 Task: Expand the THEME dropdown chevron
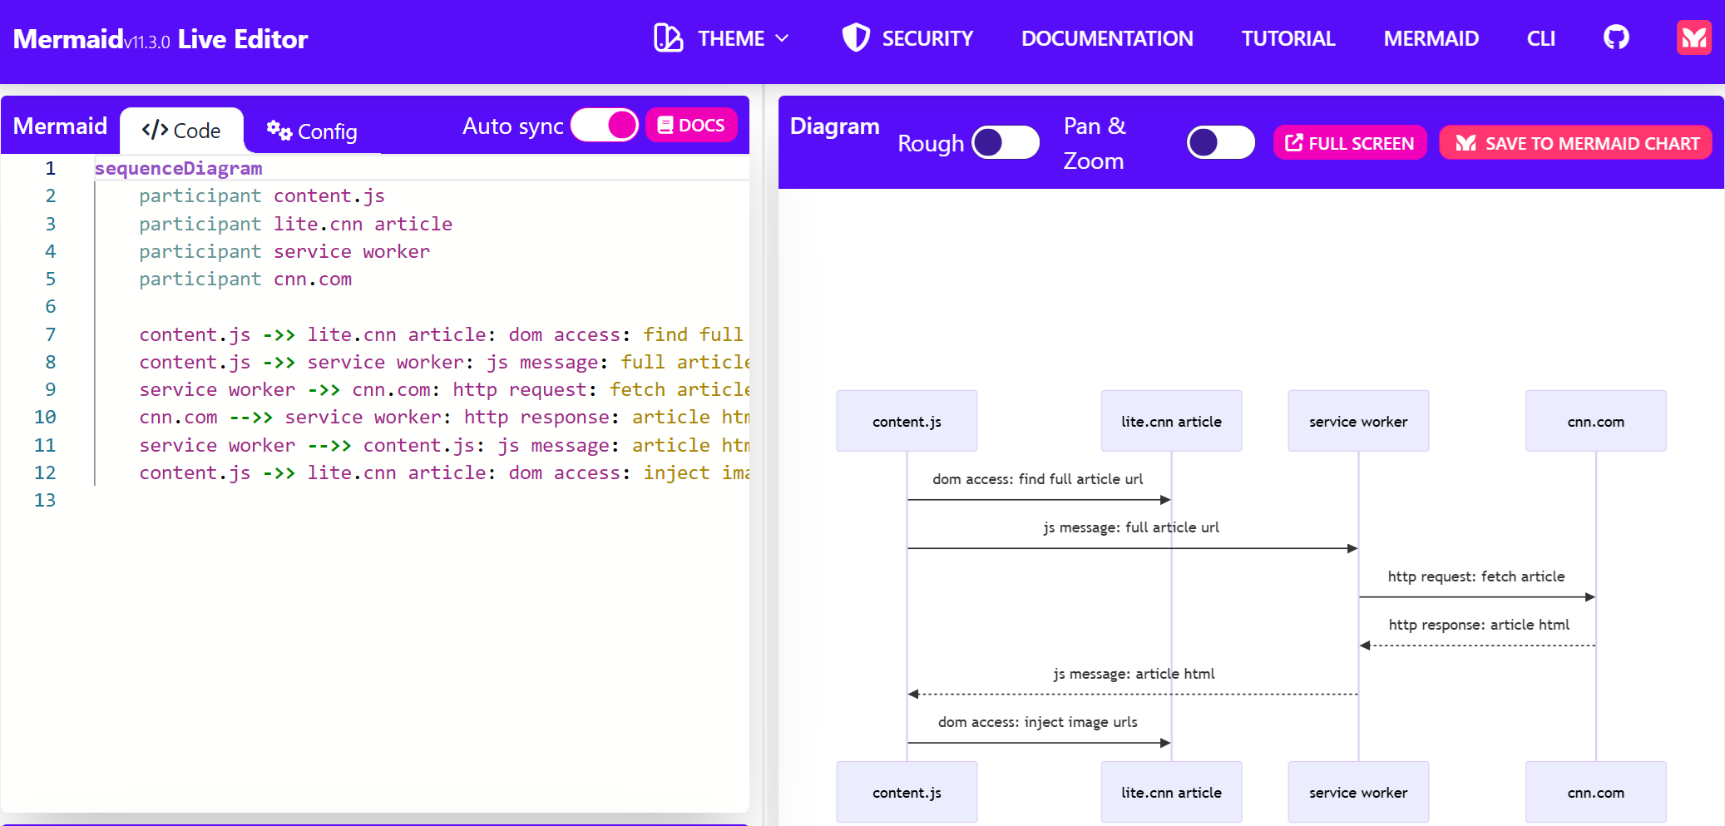click(782, 38)
